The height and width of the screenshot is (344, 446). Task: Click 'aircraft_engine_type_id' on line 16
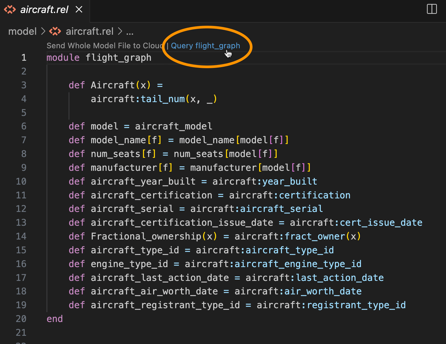298,264
